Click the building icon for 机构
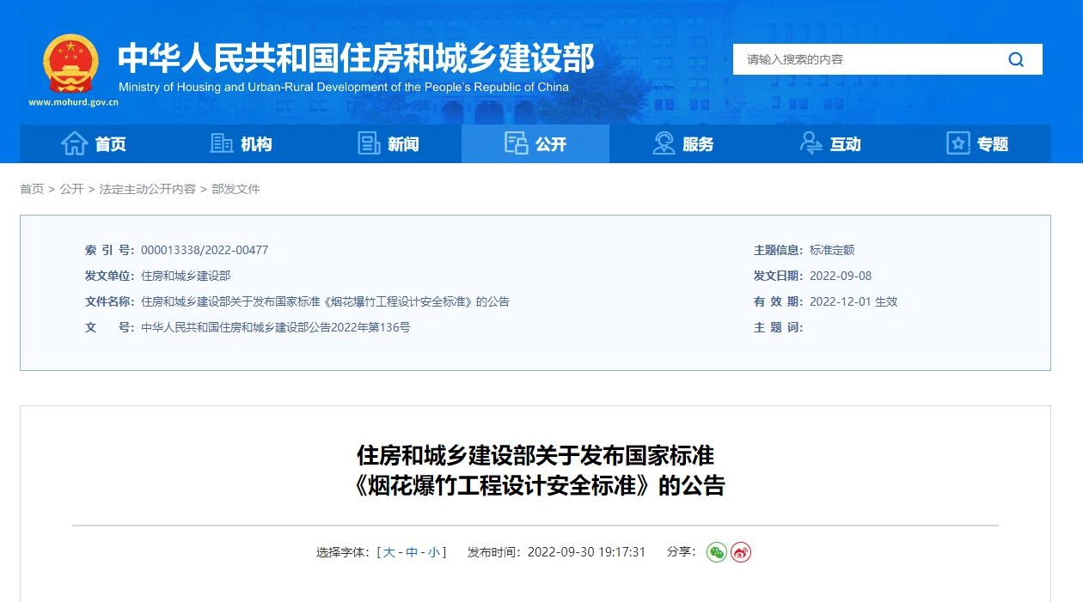1083x602 pixels. click(x=222, y=143)
